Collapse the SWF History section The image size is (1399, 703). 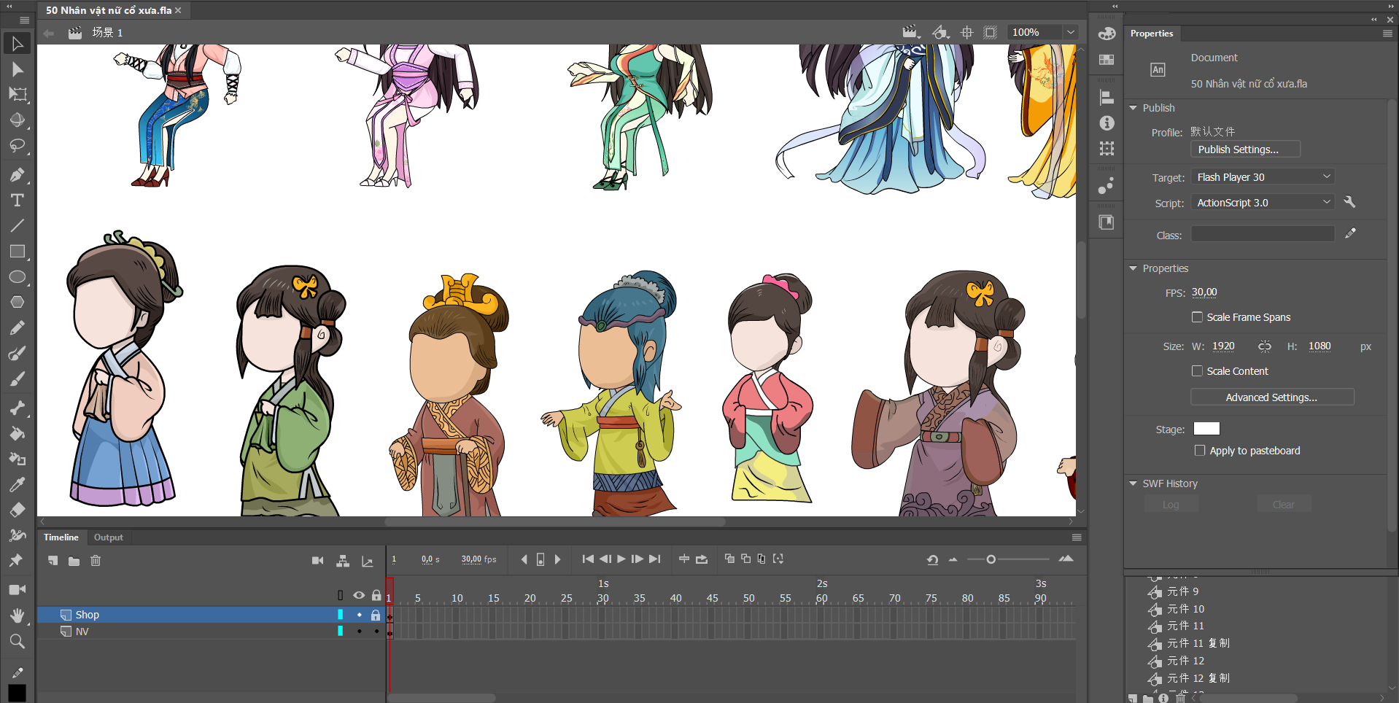click(1133, 483)
